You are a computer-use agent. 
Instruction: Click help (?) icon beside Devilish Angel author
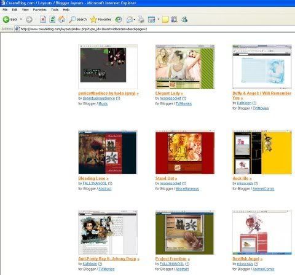(256, 264)
